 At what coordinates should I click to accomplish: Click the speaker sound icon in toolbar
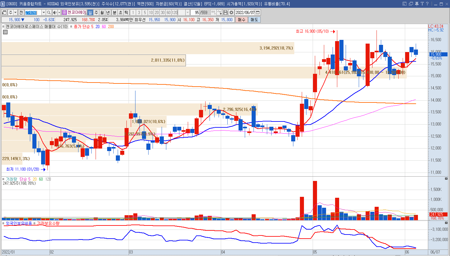(55, 12)
